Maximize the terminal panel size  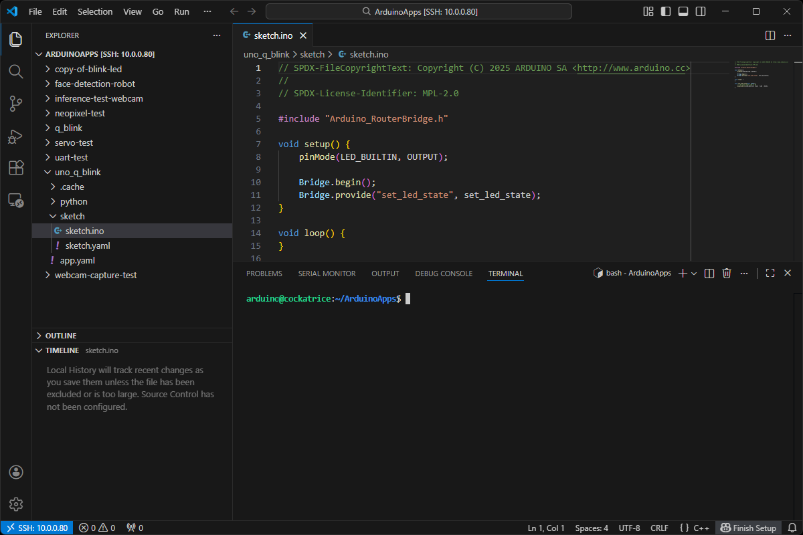pos(770,274)
